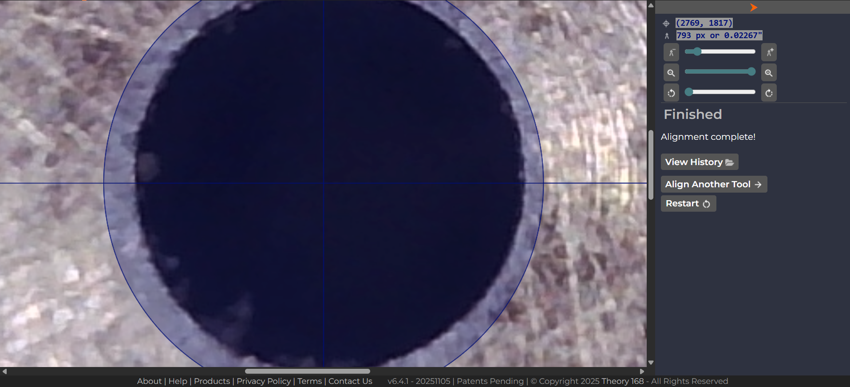
Task: Click the rotation slider handle
Action: tap(689, 92)
